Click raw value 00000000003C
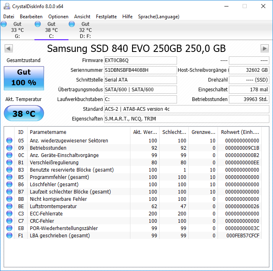 click(242, 228)
